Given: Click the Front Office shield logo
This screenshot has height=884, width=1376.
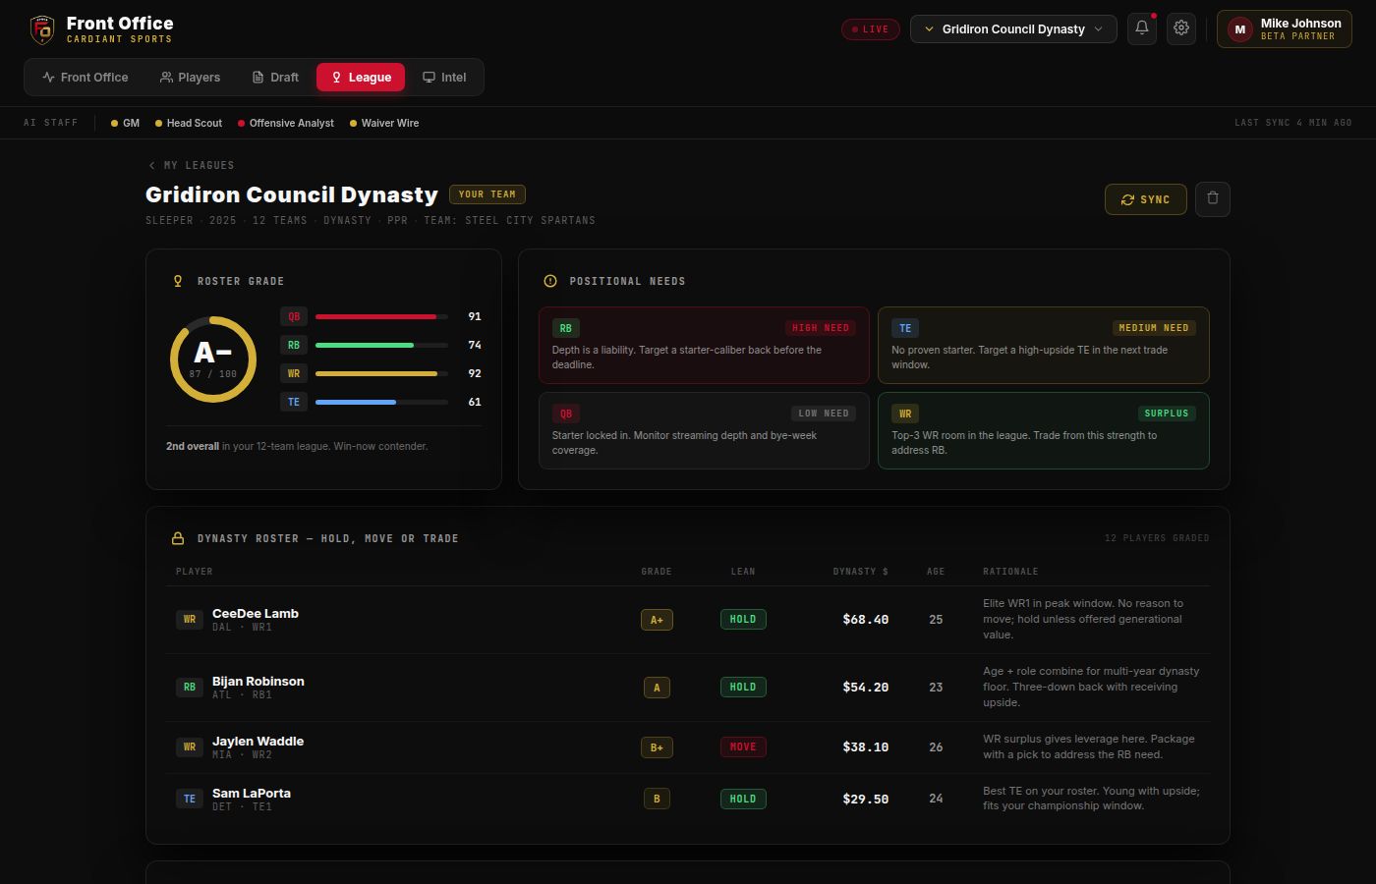Looking at the screenshot, I should 42,29.
